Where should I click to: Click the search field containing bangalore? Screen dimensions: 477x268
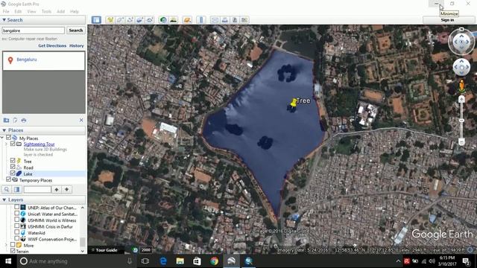[33, 31]
